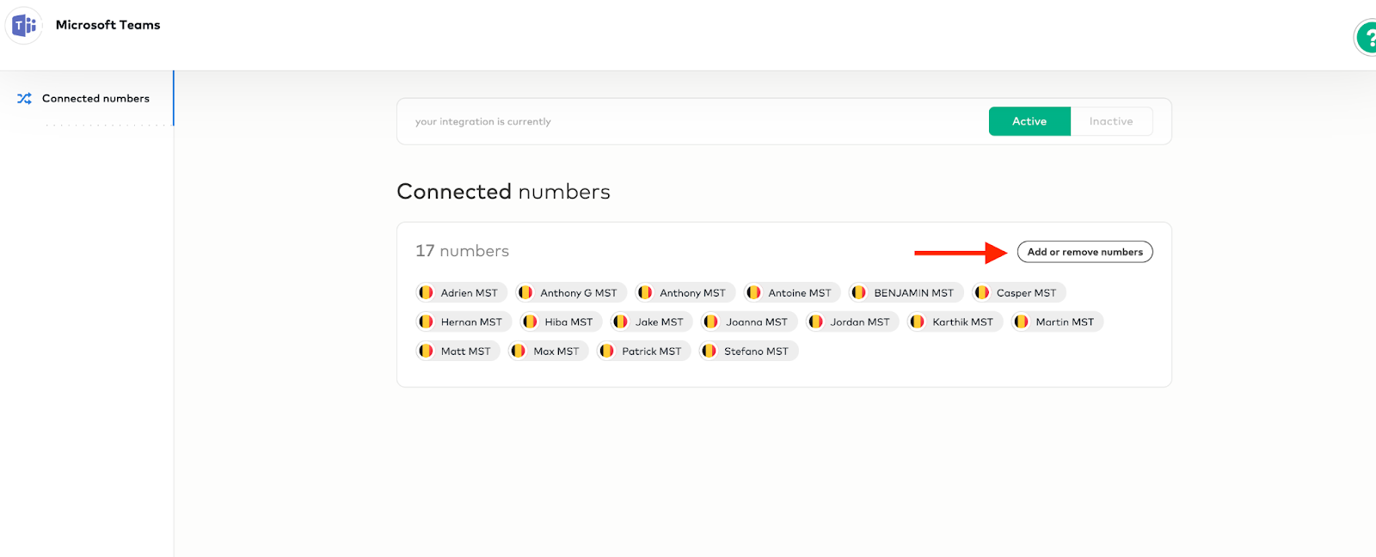This screenshot has height=557, width=1376.
Task: Select the BENJAMIN MST number label
Action: click(914, 293)
